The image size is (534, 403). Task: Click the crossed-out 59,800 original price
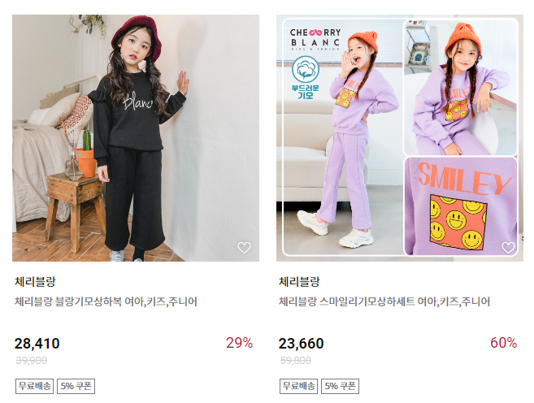[x=296, y=361]
